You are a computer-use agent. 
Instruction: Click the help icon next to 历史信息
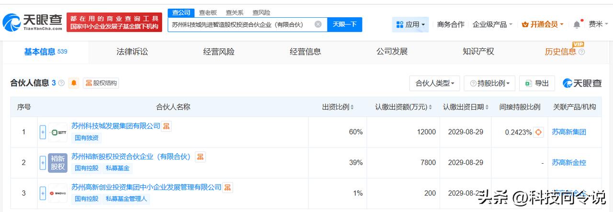[582, 52]
